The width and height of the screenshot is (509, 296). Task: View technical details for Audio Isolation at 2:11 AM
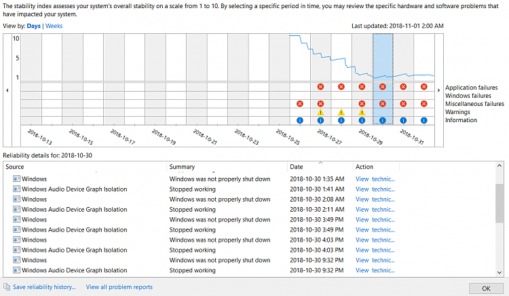pyautogui.click(x=375, y=209)
